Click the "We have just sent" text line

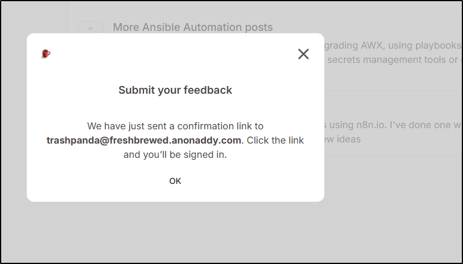click(x=175, y=126)
